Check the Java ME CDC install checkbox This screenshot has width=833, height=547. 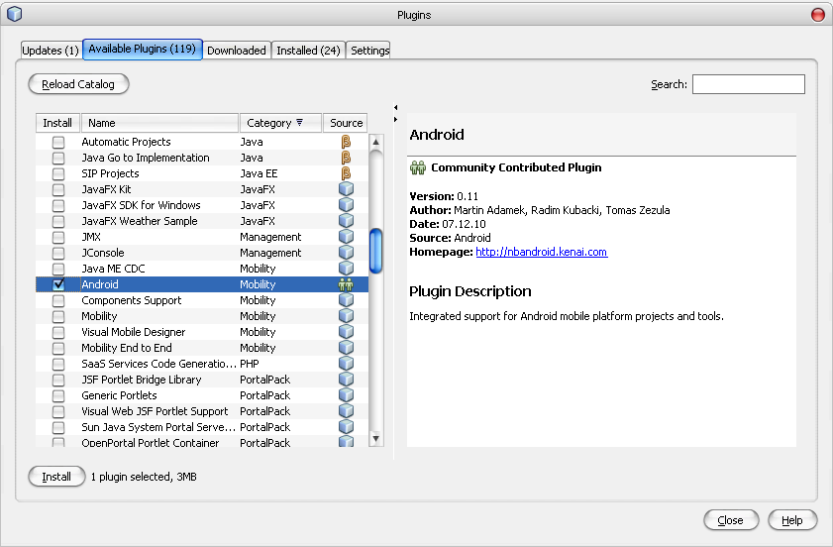(x=58, y=269)
